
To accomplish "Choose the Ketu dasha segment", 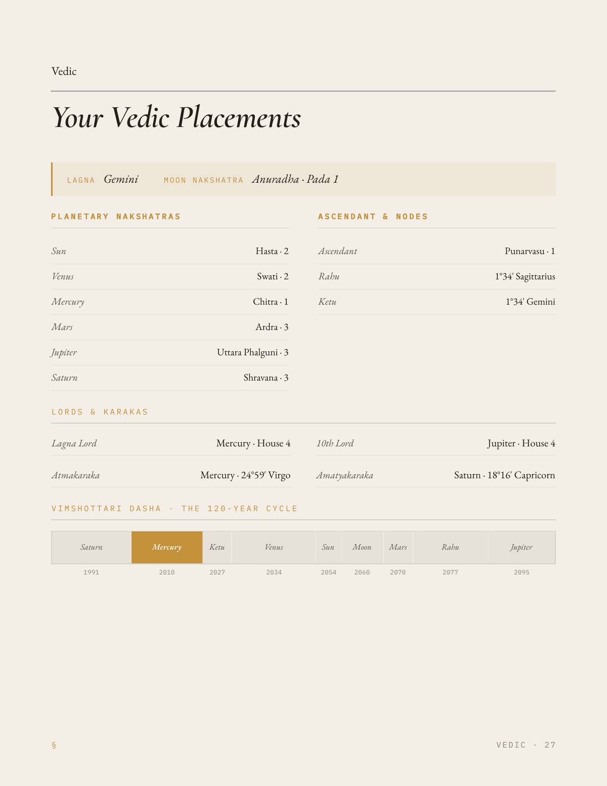I will (217, 547).
